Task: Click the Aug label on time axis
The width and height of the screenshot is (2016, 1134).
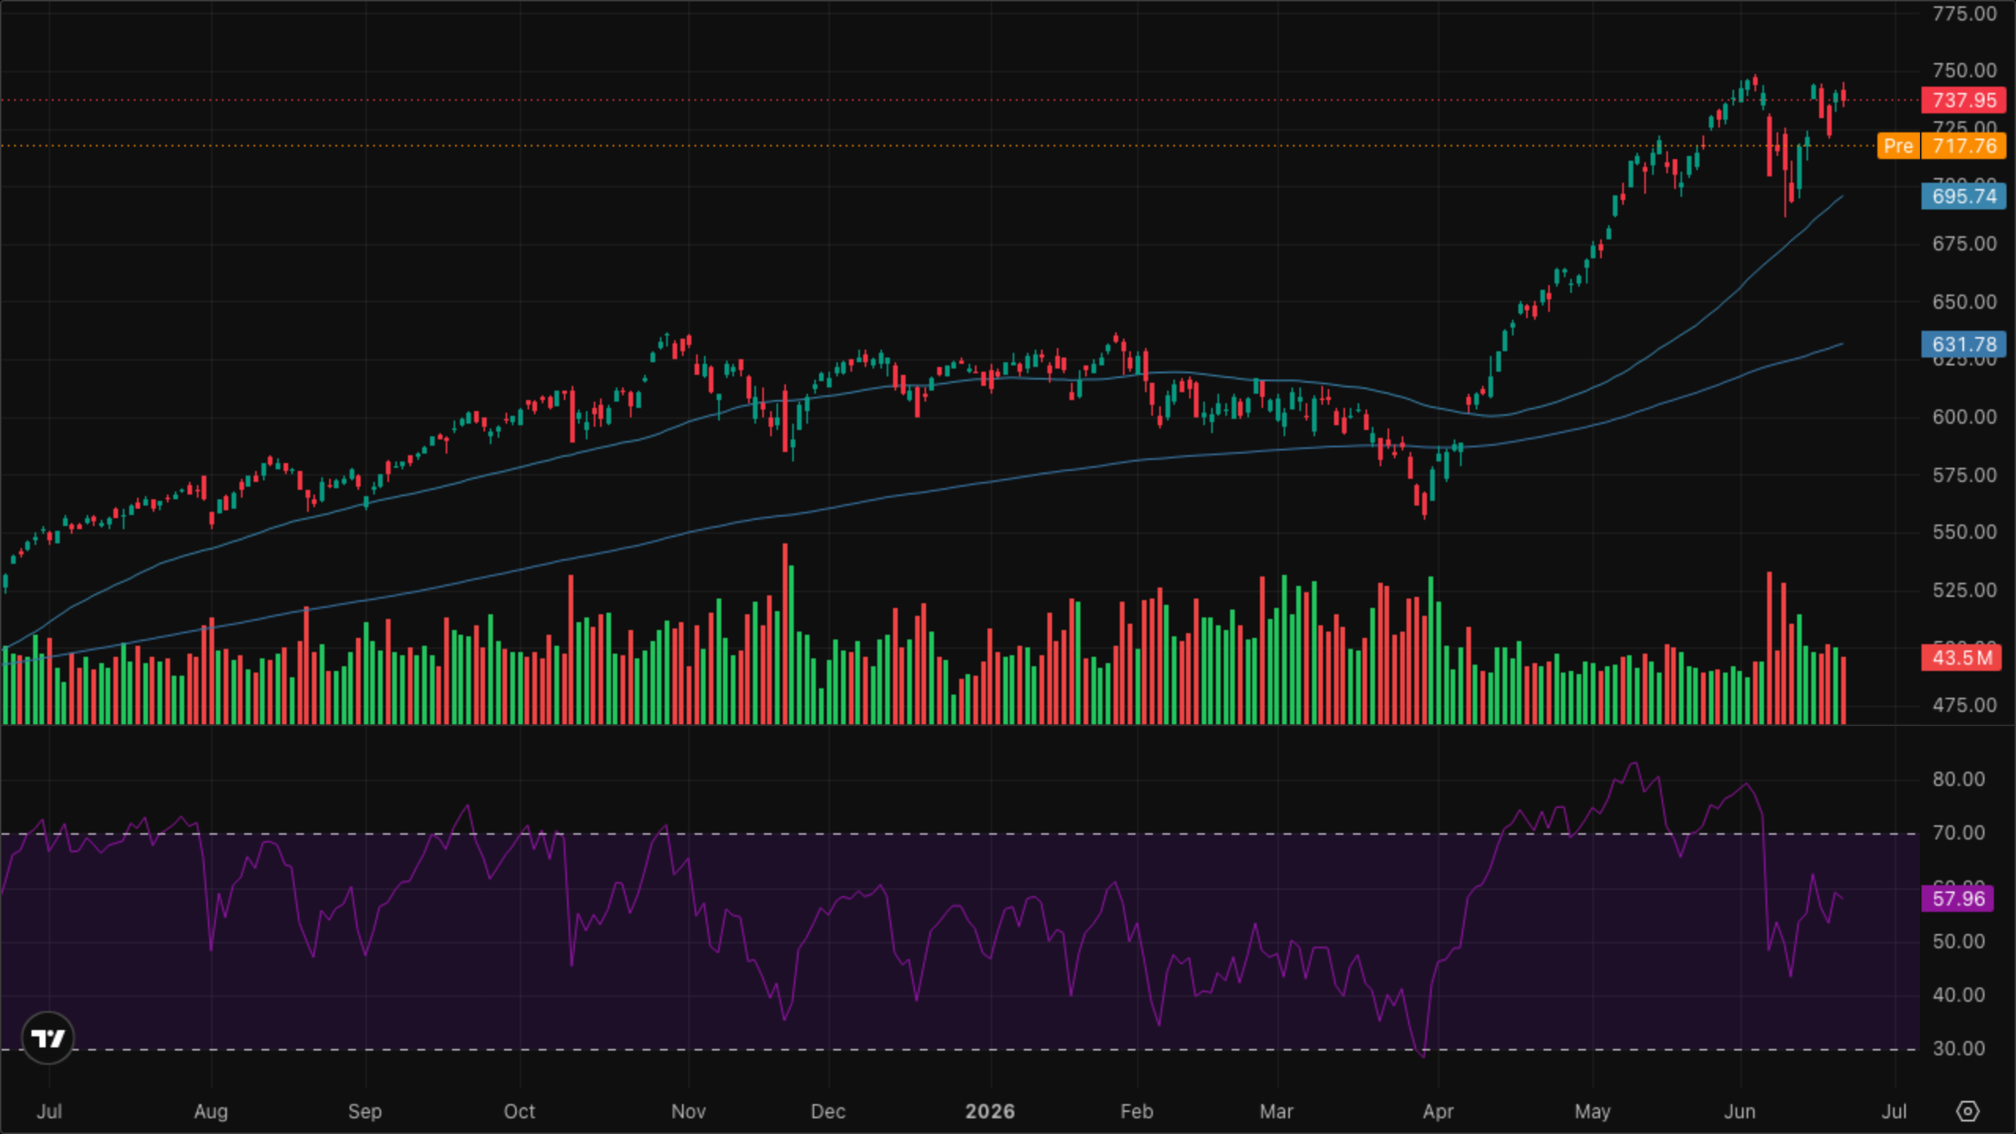Action: (x=211, y=1111)
